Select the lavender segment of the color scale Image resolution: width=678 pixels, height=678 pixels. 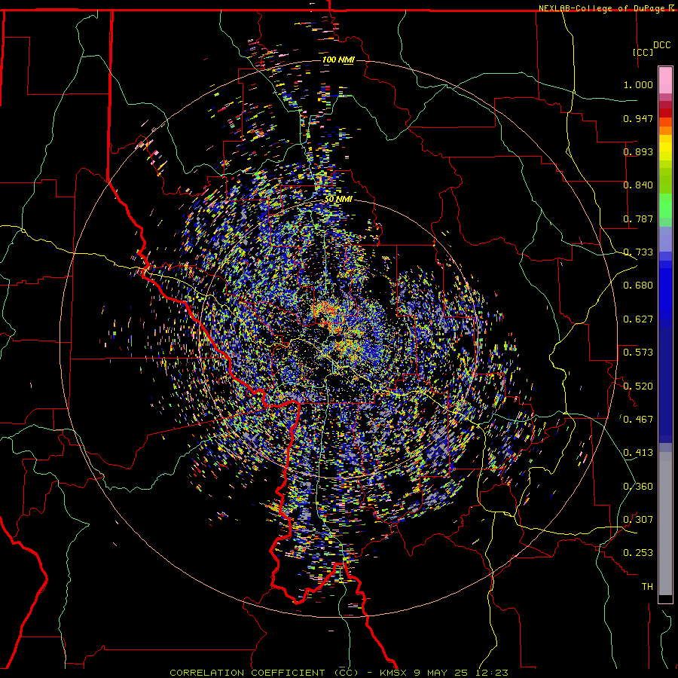coord(665,239)
